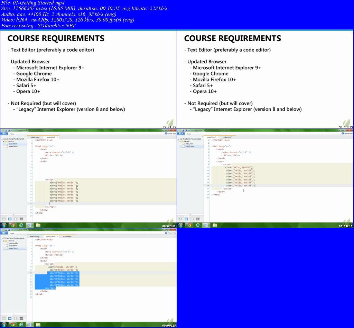Switch to helloworld.js editor tab in 00:09:25 frame

pos(35,236)
